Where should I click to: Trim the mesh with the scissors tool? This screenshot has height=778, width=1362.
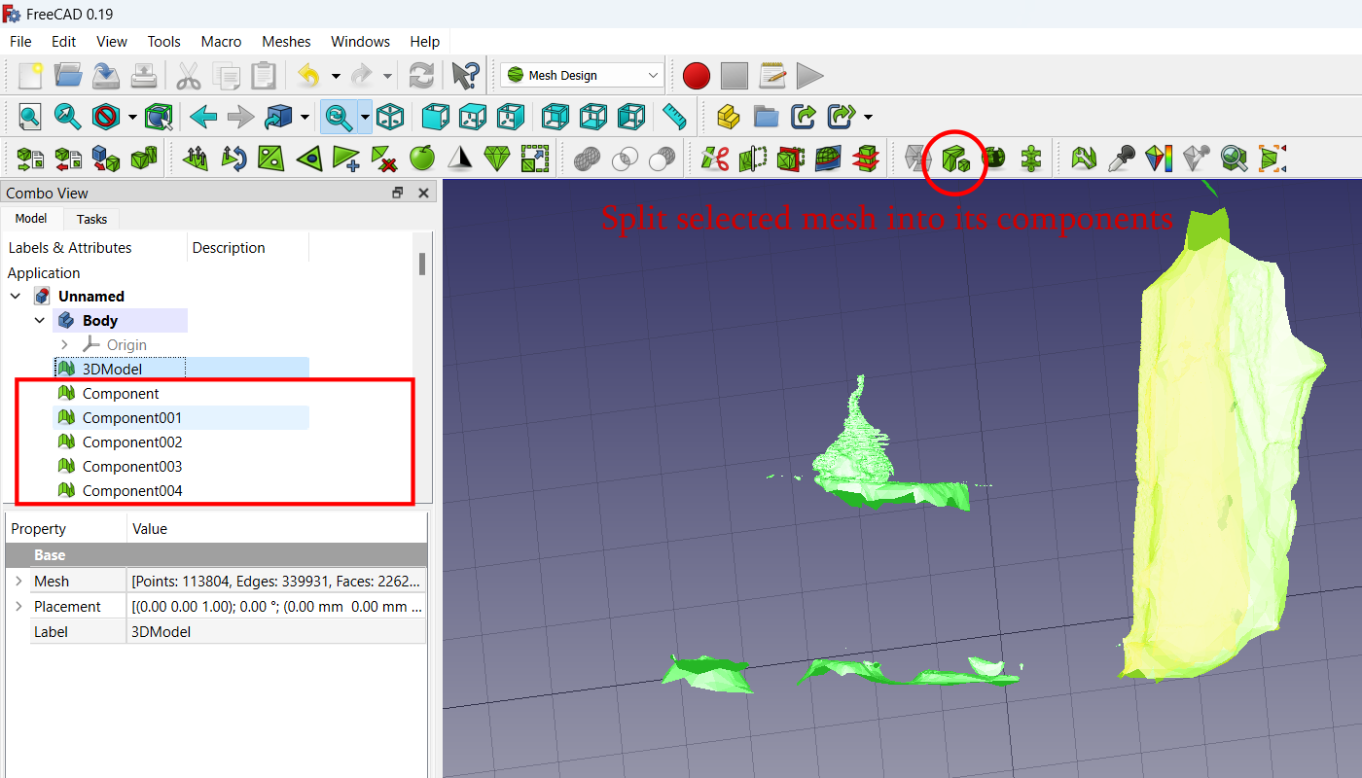(x=717, y=158)
